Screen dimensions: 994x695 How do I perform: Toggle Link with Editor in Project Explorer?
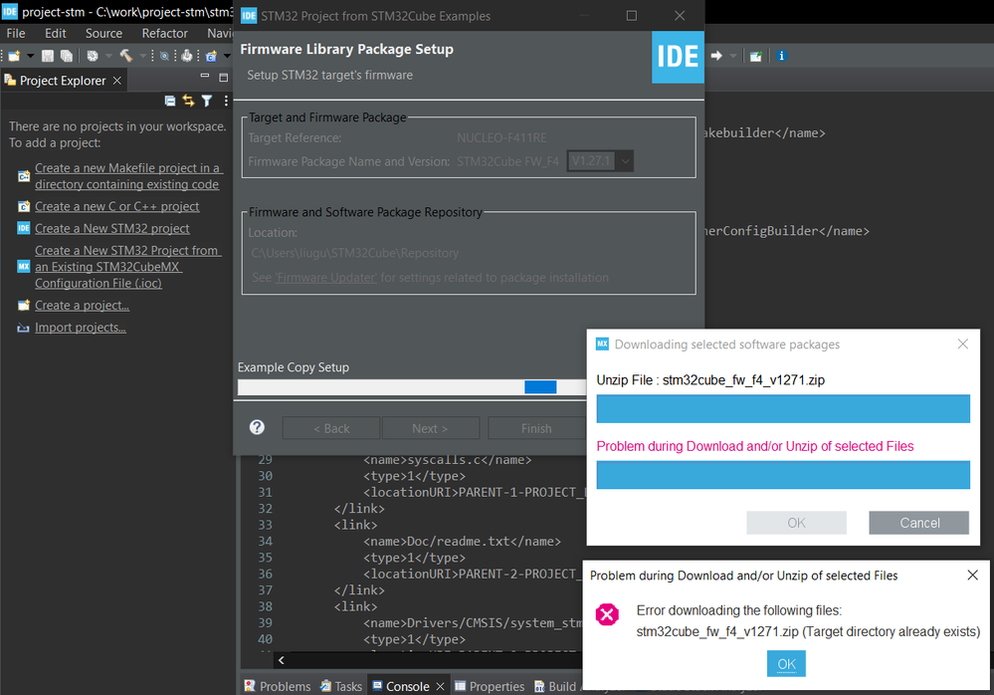click(188, 101)
